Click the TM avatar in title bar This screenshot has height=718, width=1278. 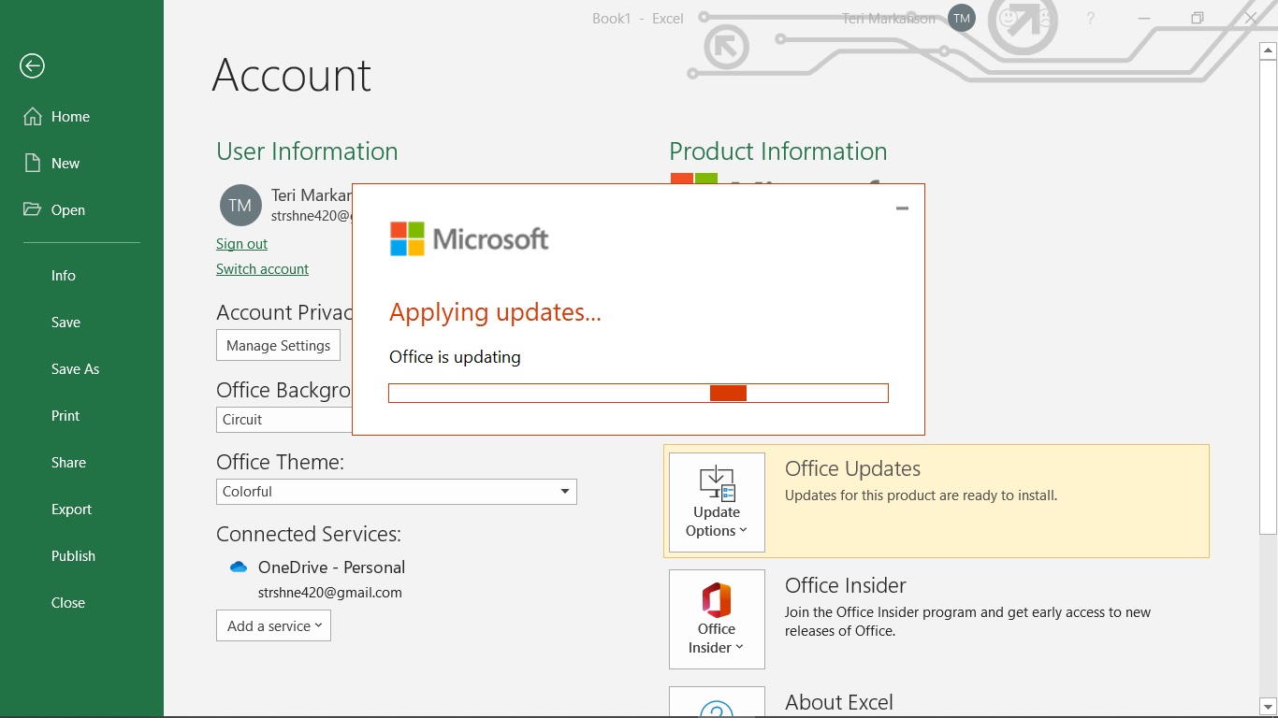tap(962, 18)
